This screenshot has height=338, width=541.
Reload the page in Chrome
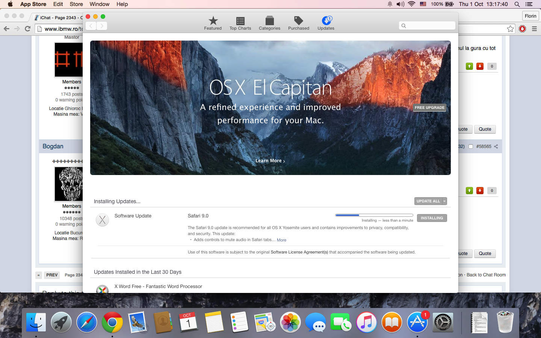[27, 29]
